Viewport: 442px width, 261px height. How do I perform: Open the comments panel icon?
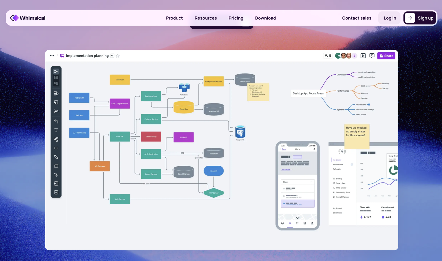tap(372, 56)
